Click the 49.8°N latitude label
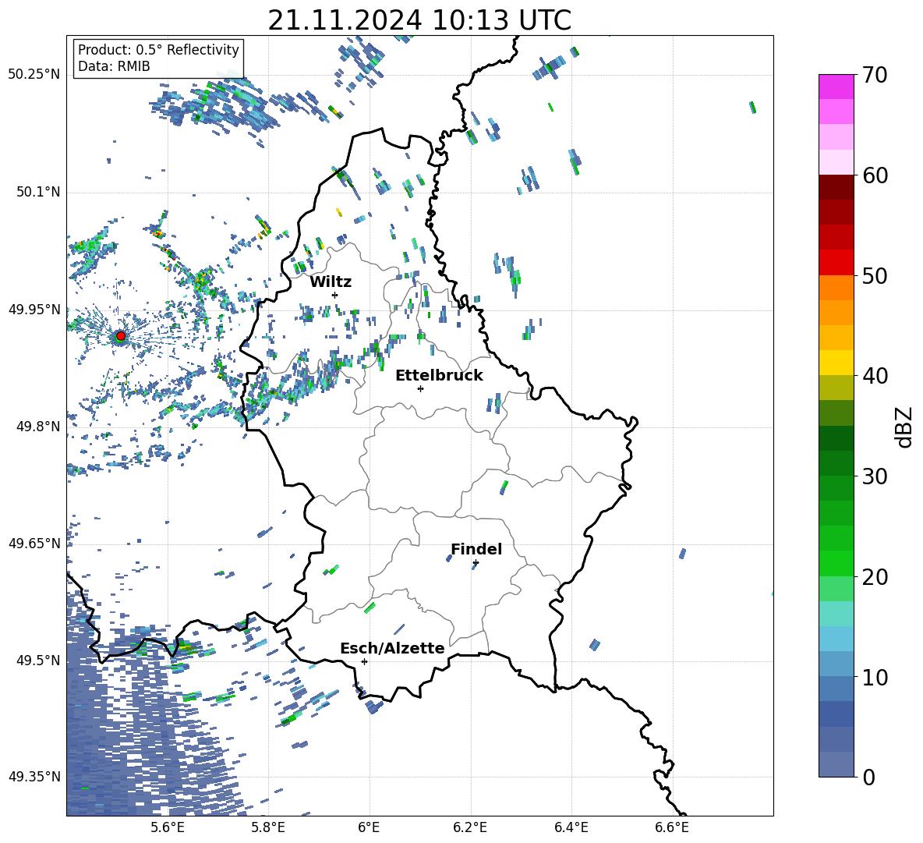This screenshot has width=923, height=843. coord(37,427)
